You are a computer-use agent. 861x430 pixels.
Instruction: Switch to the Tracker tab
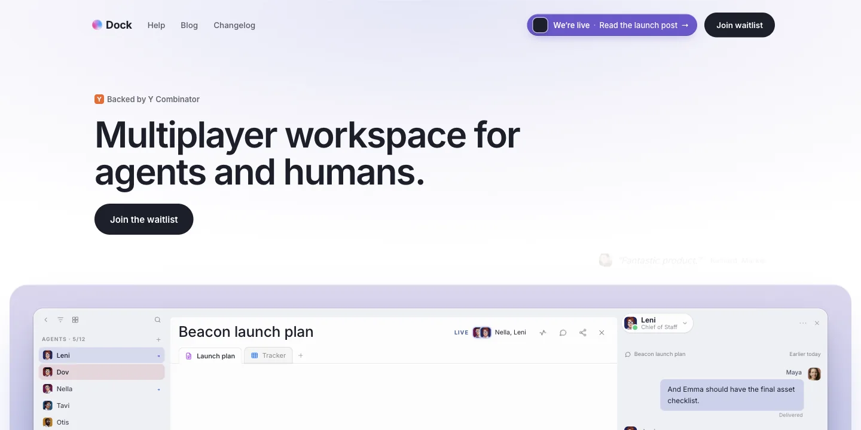(268, 355)
